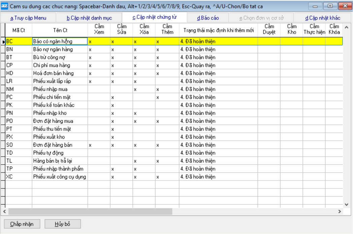Select the Đơn đặt hàng bán row
This screenshot has width=353, height=234.
[x=59, y=145]
